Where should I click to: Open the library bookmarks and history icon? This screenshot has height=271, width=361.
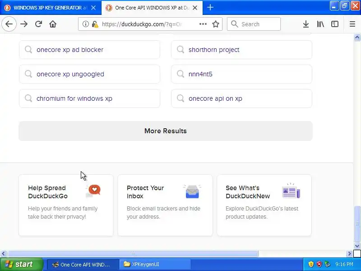[x=320, y=24]
